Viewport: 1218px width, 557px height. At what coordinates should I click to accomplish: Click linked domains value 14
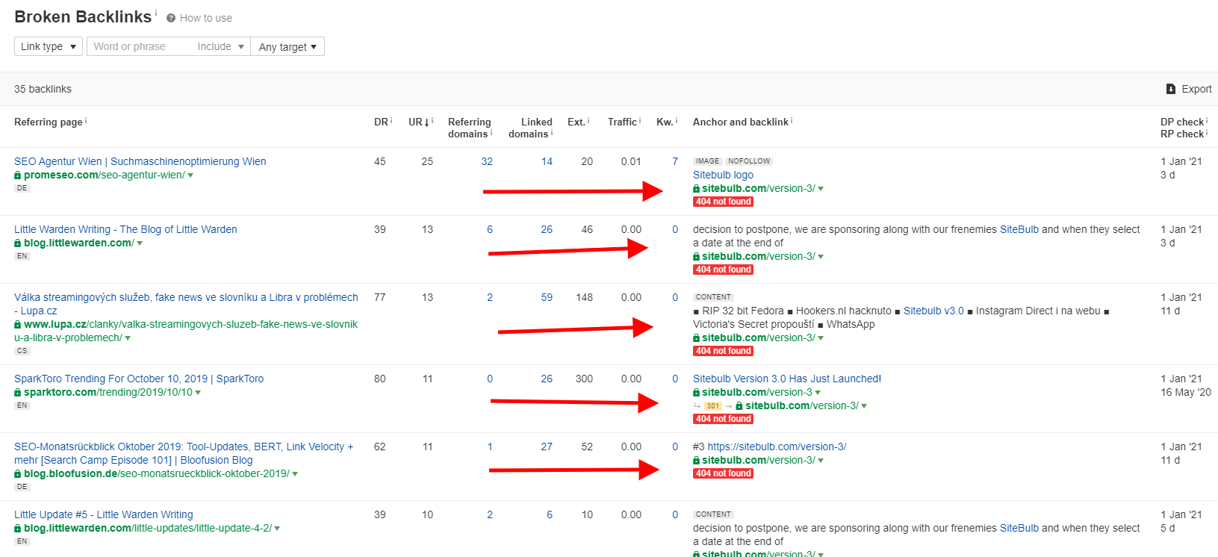point(547,161)
